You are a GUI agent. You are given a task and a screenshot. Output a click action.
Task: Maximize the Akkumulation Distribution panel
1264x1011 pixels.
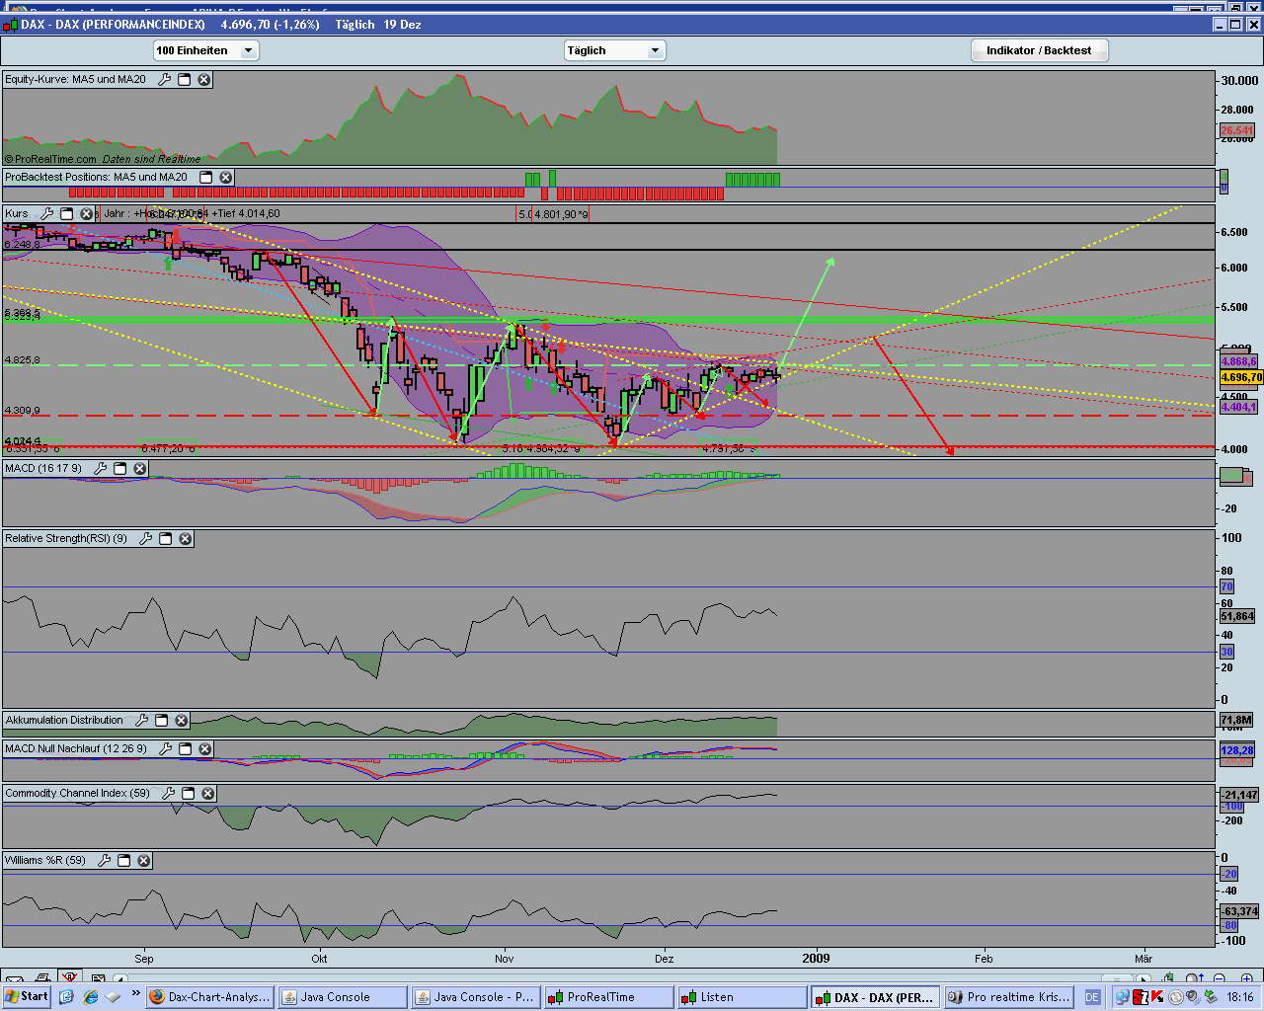coord(162,720)
